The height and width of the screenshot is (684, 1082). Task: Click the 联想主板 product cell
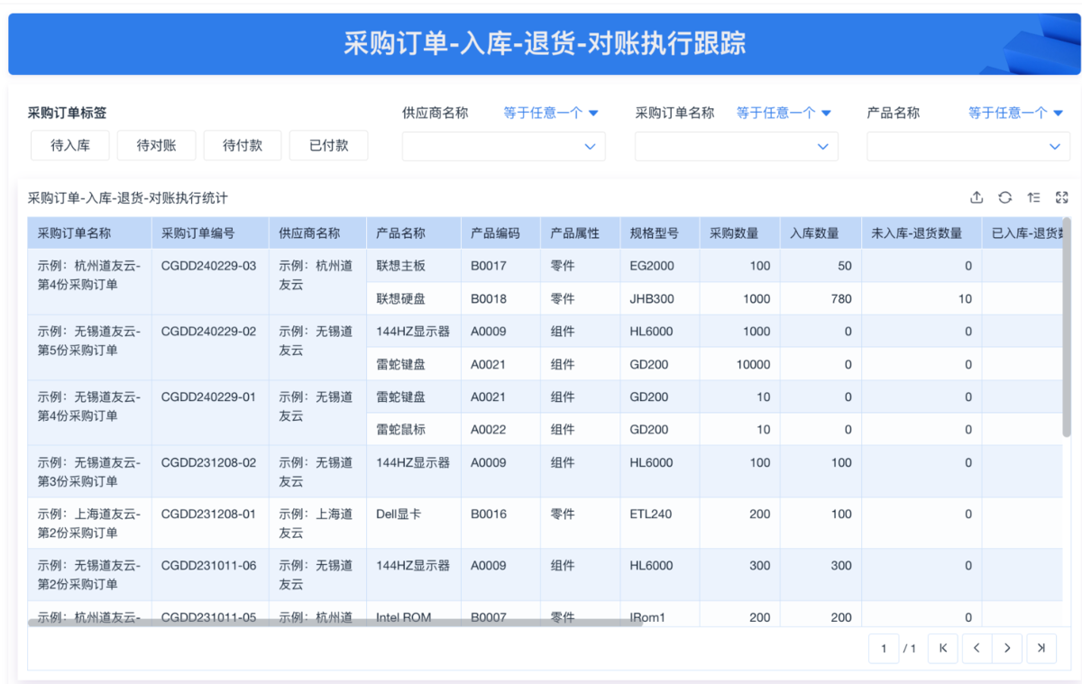click(x=414, y=266)
